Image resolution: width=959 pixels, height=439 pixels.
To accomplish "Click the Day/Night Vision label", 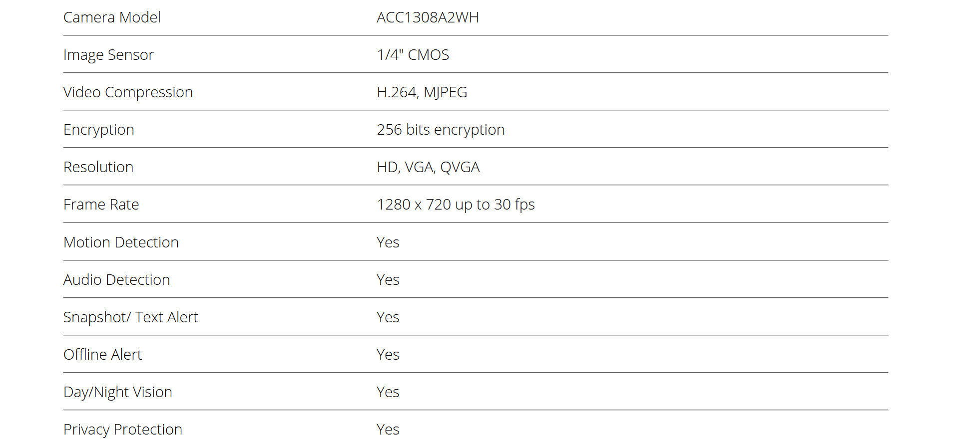I will pos(118,392).
